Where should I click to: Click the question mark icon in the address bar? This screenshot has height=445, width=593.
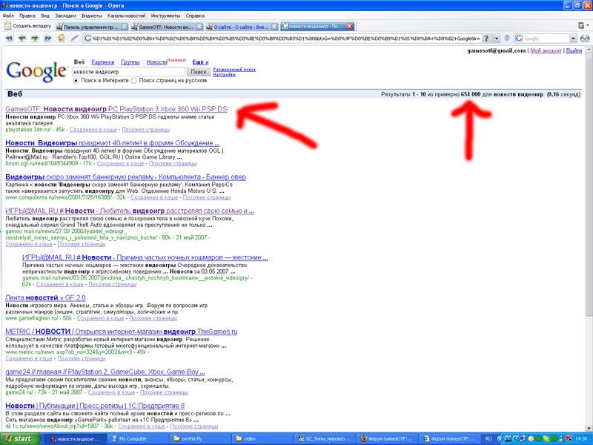point(487,39)
